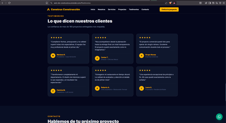Click the text Chef propietario • Restaurante Terraza
This screenshot has width=226, height=123.
pos(114,89)
